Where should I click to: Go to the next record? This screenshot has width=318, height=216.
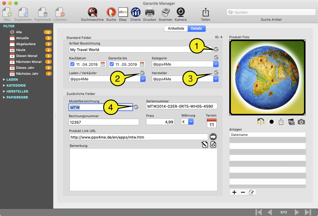[x=297, y=212]
